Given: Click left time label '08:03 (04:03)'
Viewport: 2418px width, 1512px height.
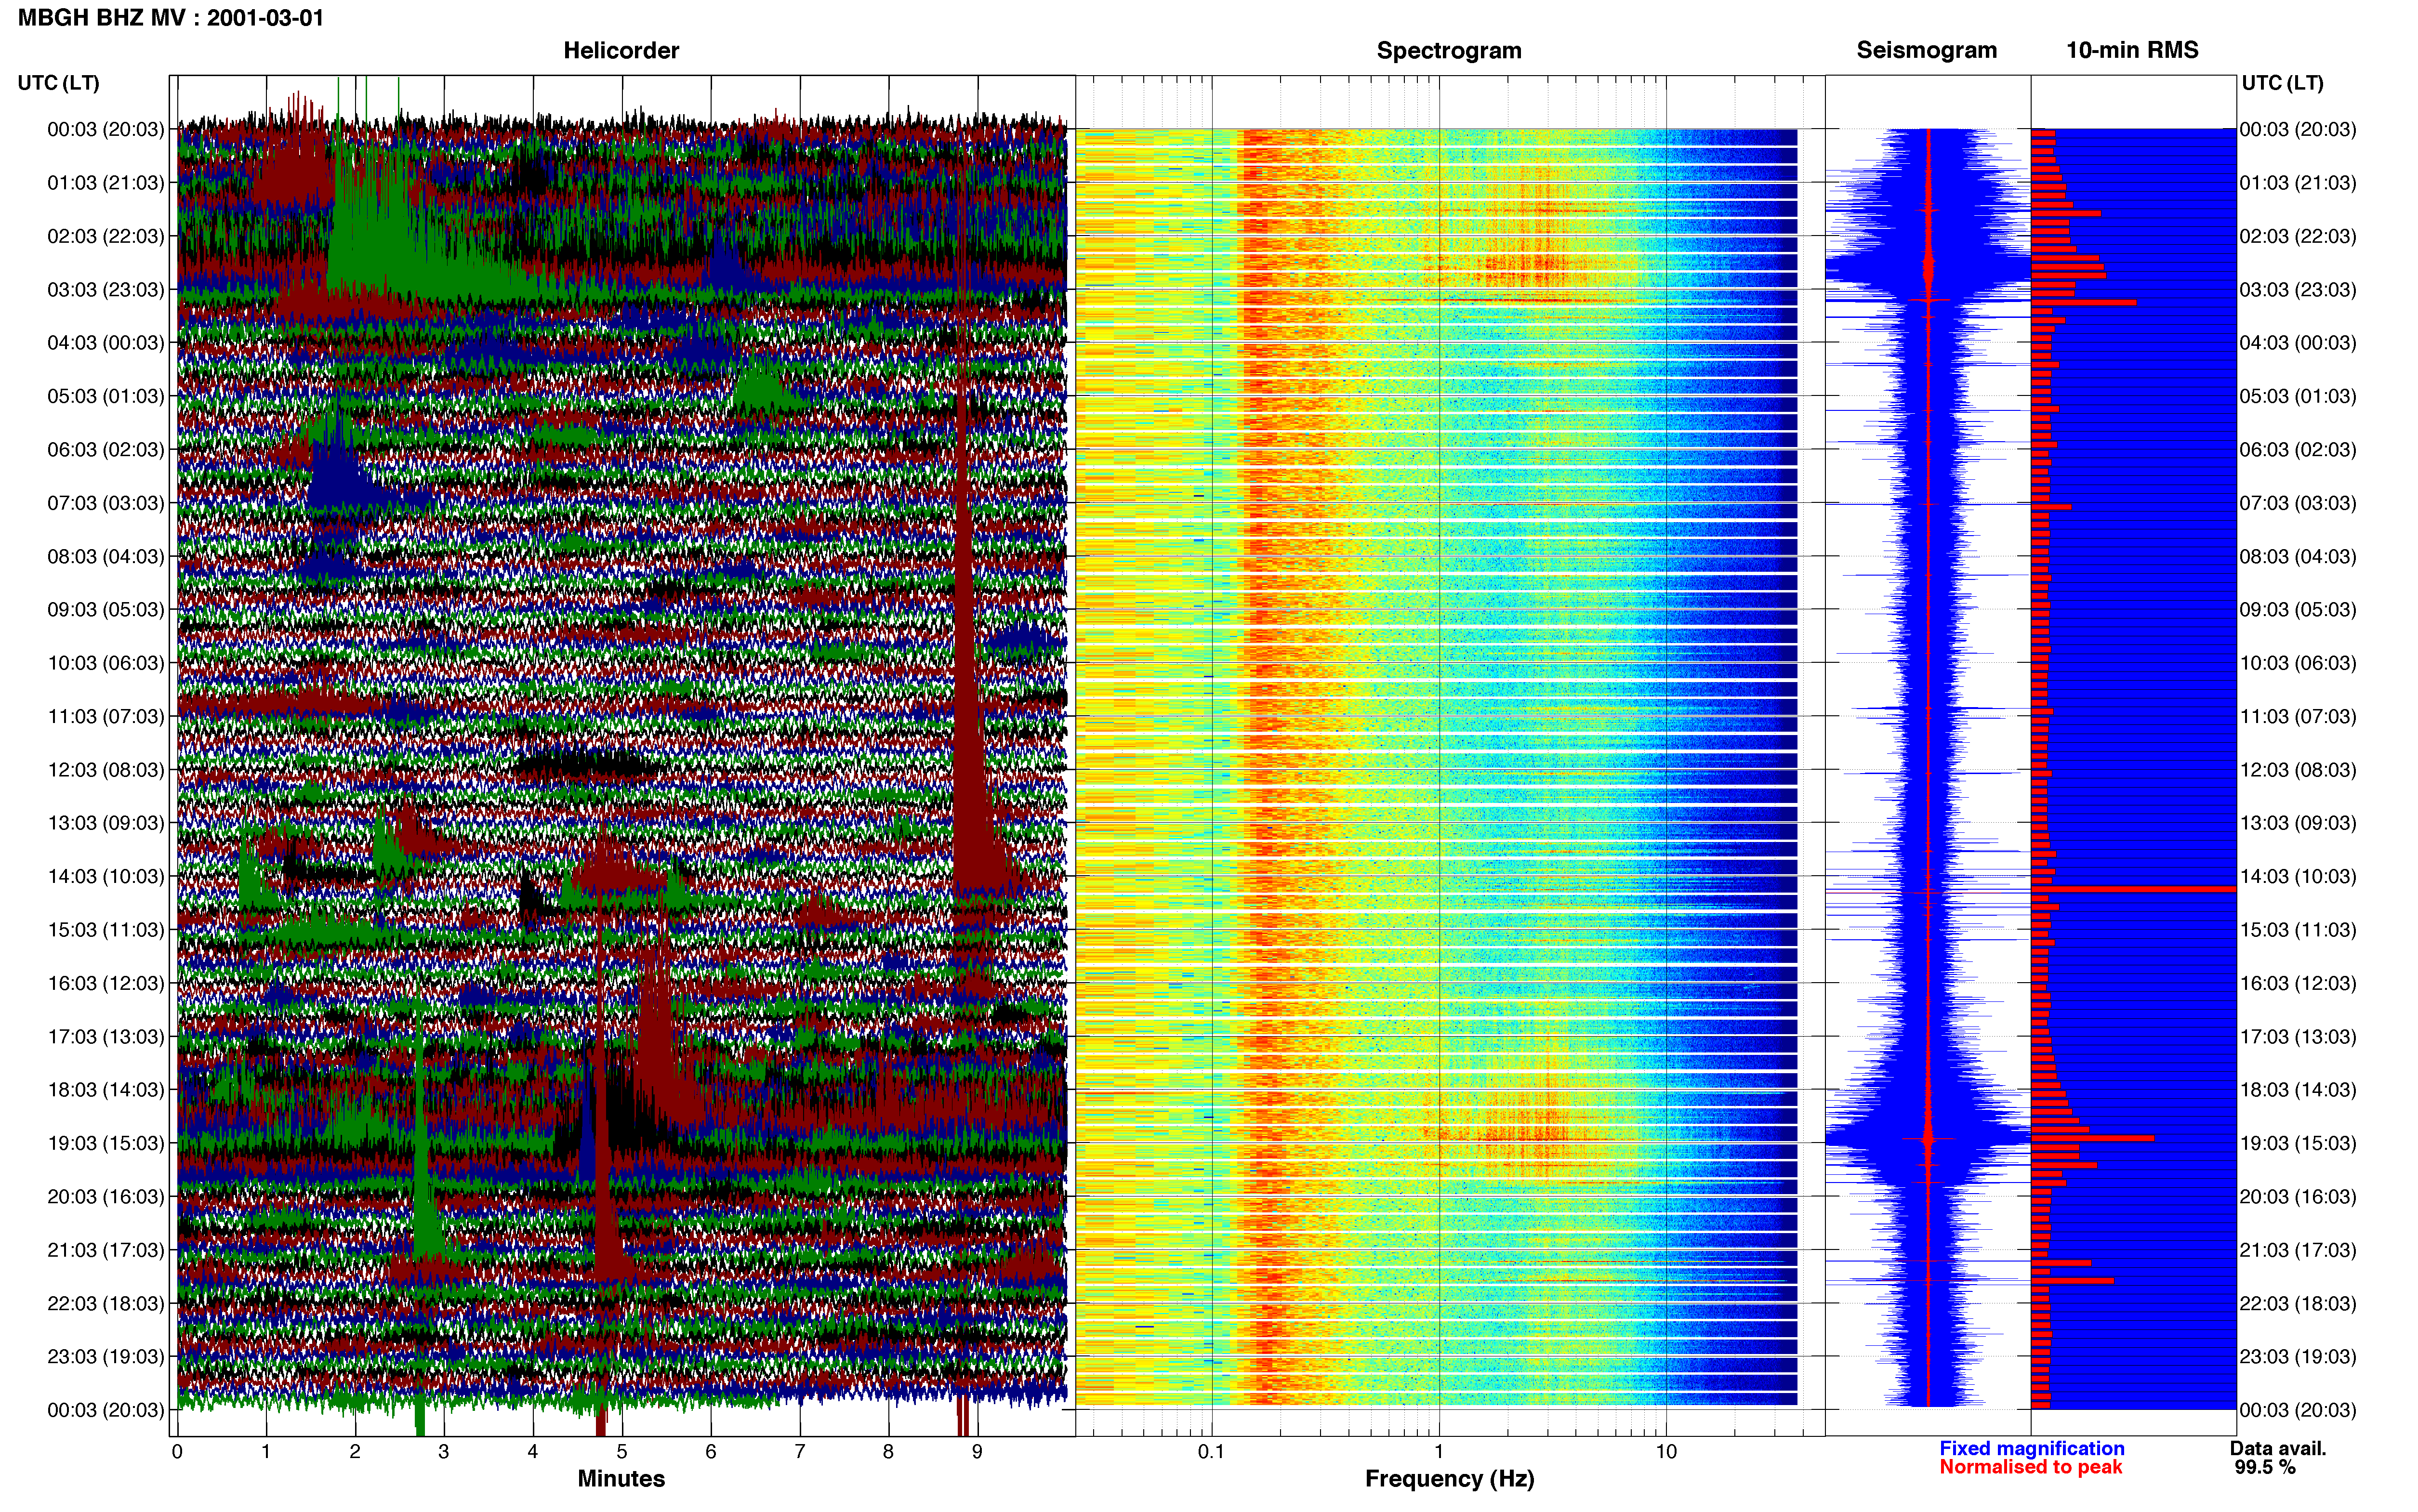Looking at the screenshot, I should pyautogui.click(x=105, y=556).
